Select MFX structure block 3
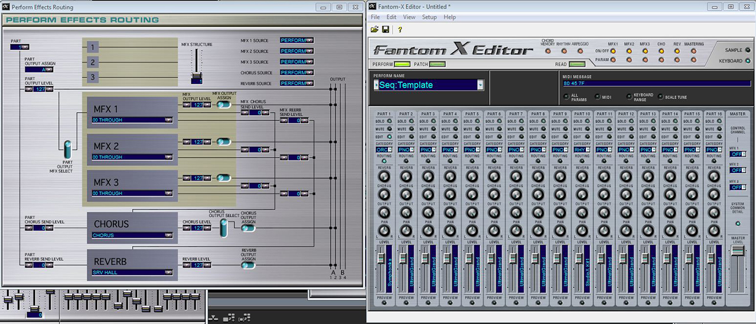756x324 pixels. point(93,77)
